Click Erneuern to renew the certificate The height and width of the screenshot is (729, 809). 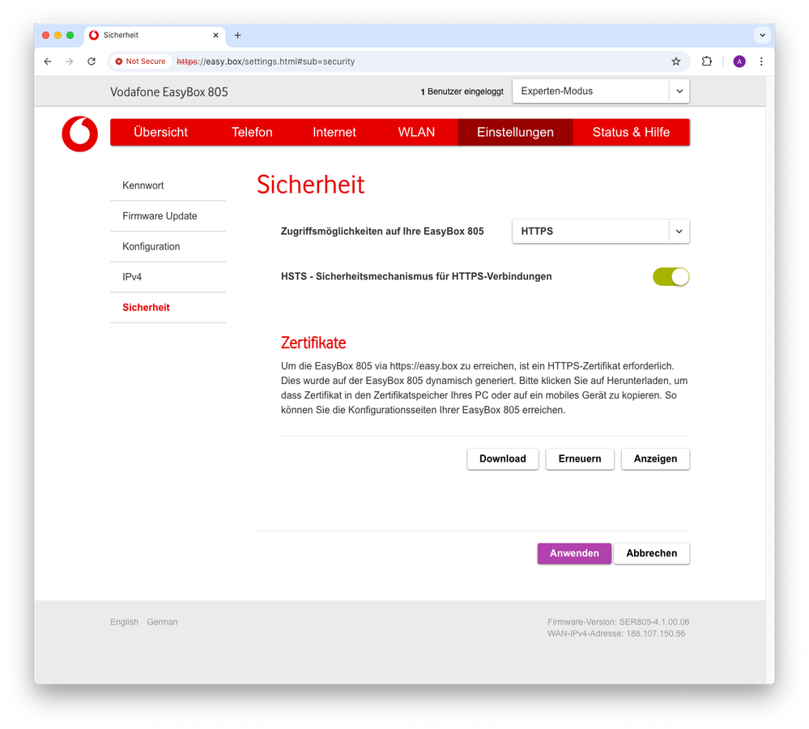click(x=580, y=458)
